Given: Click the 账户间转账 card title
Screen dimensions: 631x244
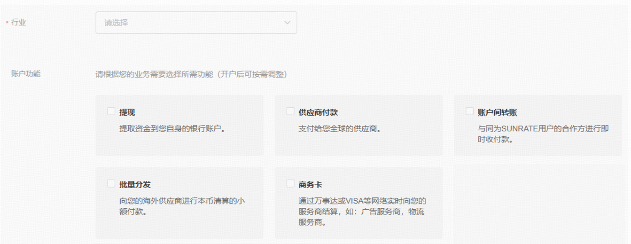Looking at the screenshot, I should click(497, 112).
